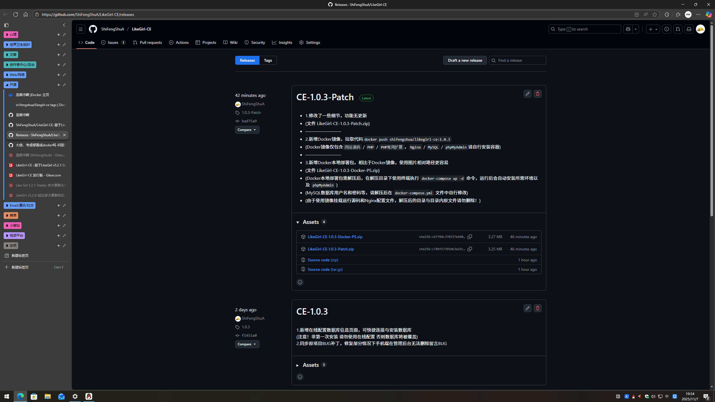Open pull requests icon in GitHub header

(678, 29)
